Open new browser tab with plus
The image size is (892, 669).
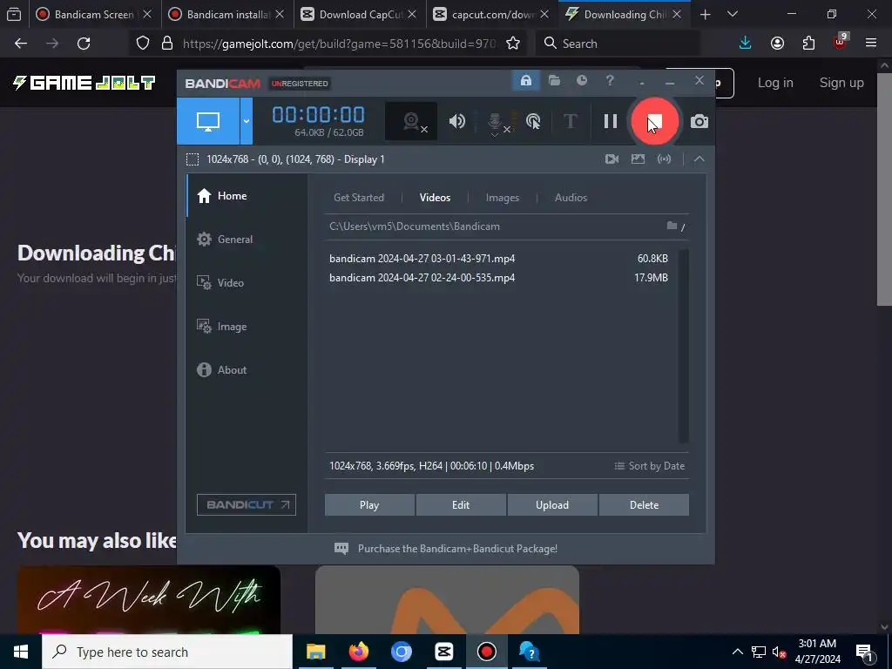point(706,14)
